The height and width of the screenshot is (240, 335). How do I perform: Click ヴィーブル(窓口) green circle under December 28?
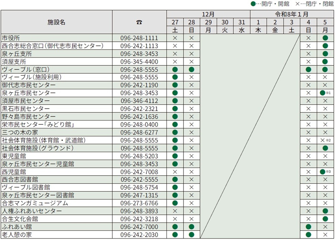[x=192, y=70]
